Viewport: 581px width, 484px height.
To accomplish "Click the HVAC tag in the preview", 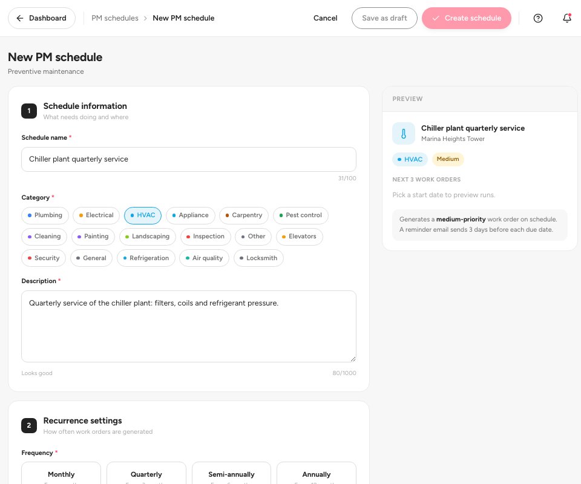I will pyautogui.click(x=410, y=159).
